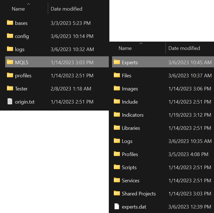Viewport: 214px width, 213px height.
Task: Select the lowercase profiles folder name
Action: [23, 76]
